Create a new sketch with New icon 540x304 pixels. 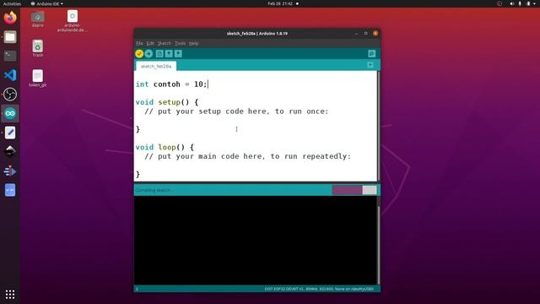pos(159,54)
